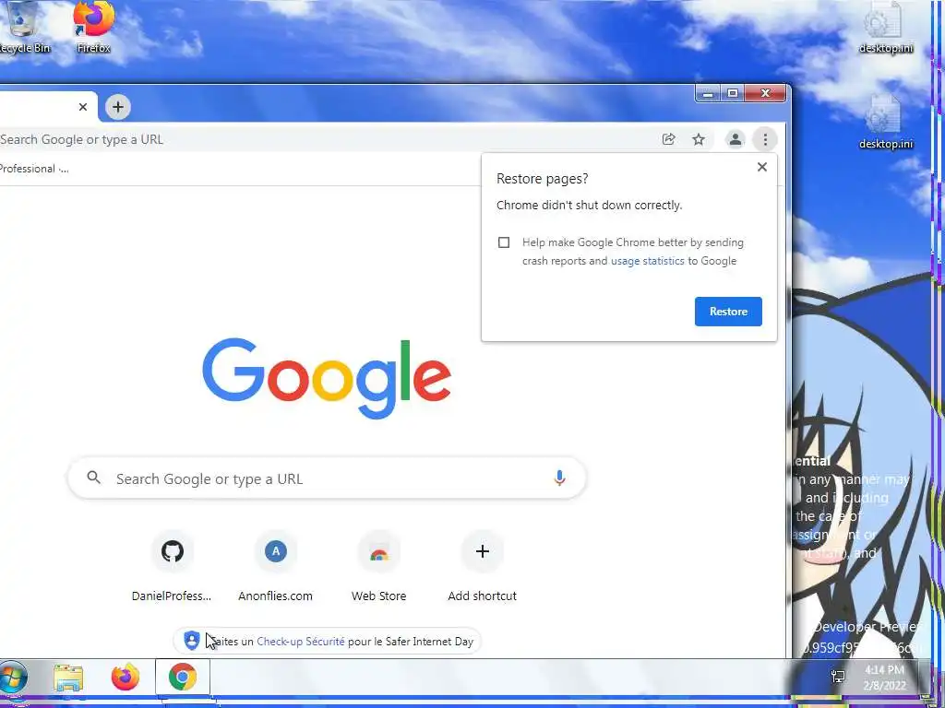Viewport: 945px width, 708px height.
Task: Bookmark this tab with the star icon
Action: click(699, 140)
